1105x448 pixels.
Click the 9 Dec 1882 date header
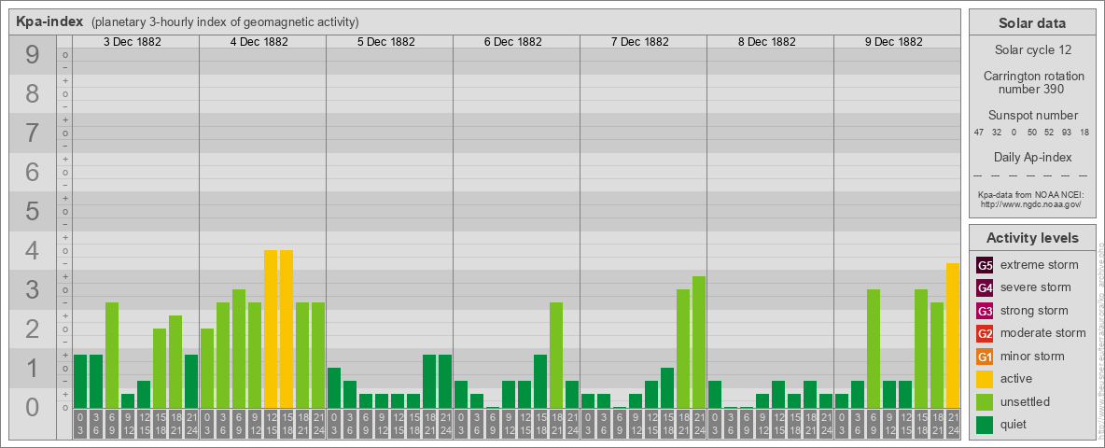[x=893, y=42]
